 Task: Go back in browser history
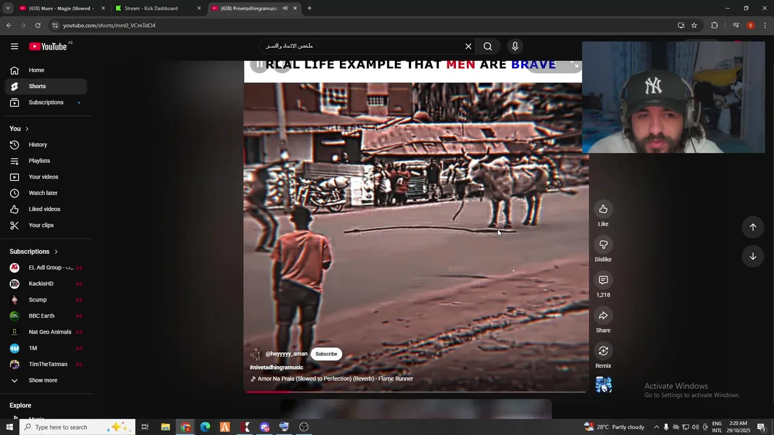pos(8,25)
